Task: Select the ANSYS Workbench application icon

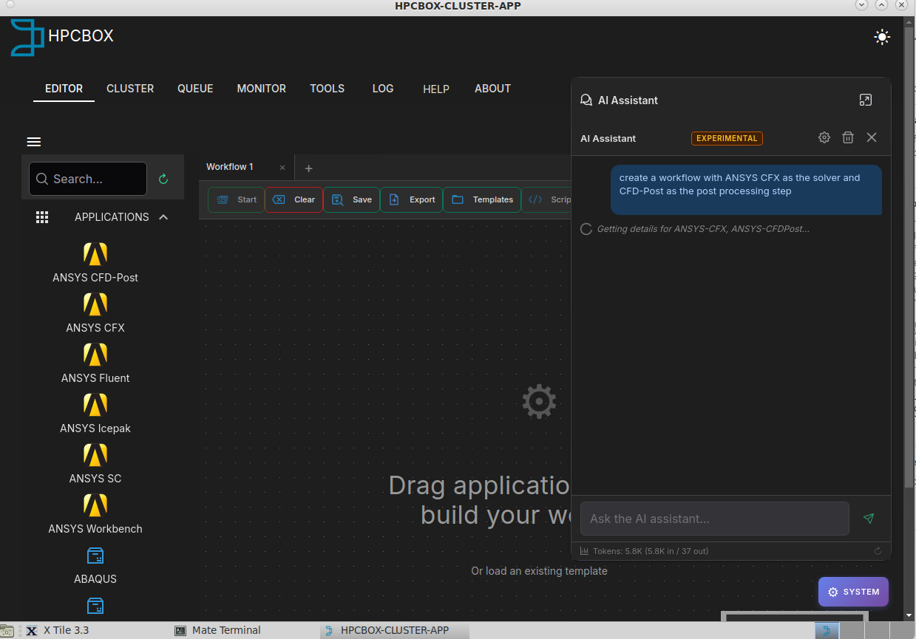Action: (x=95, y=505)
